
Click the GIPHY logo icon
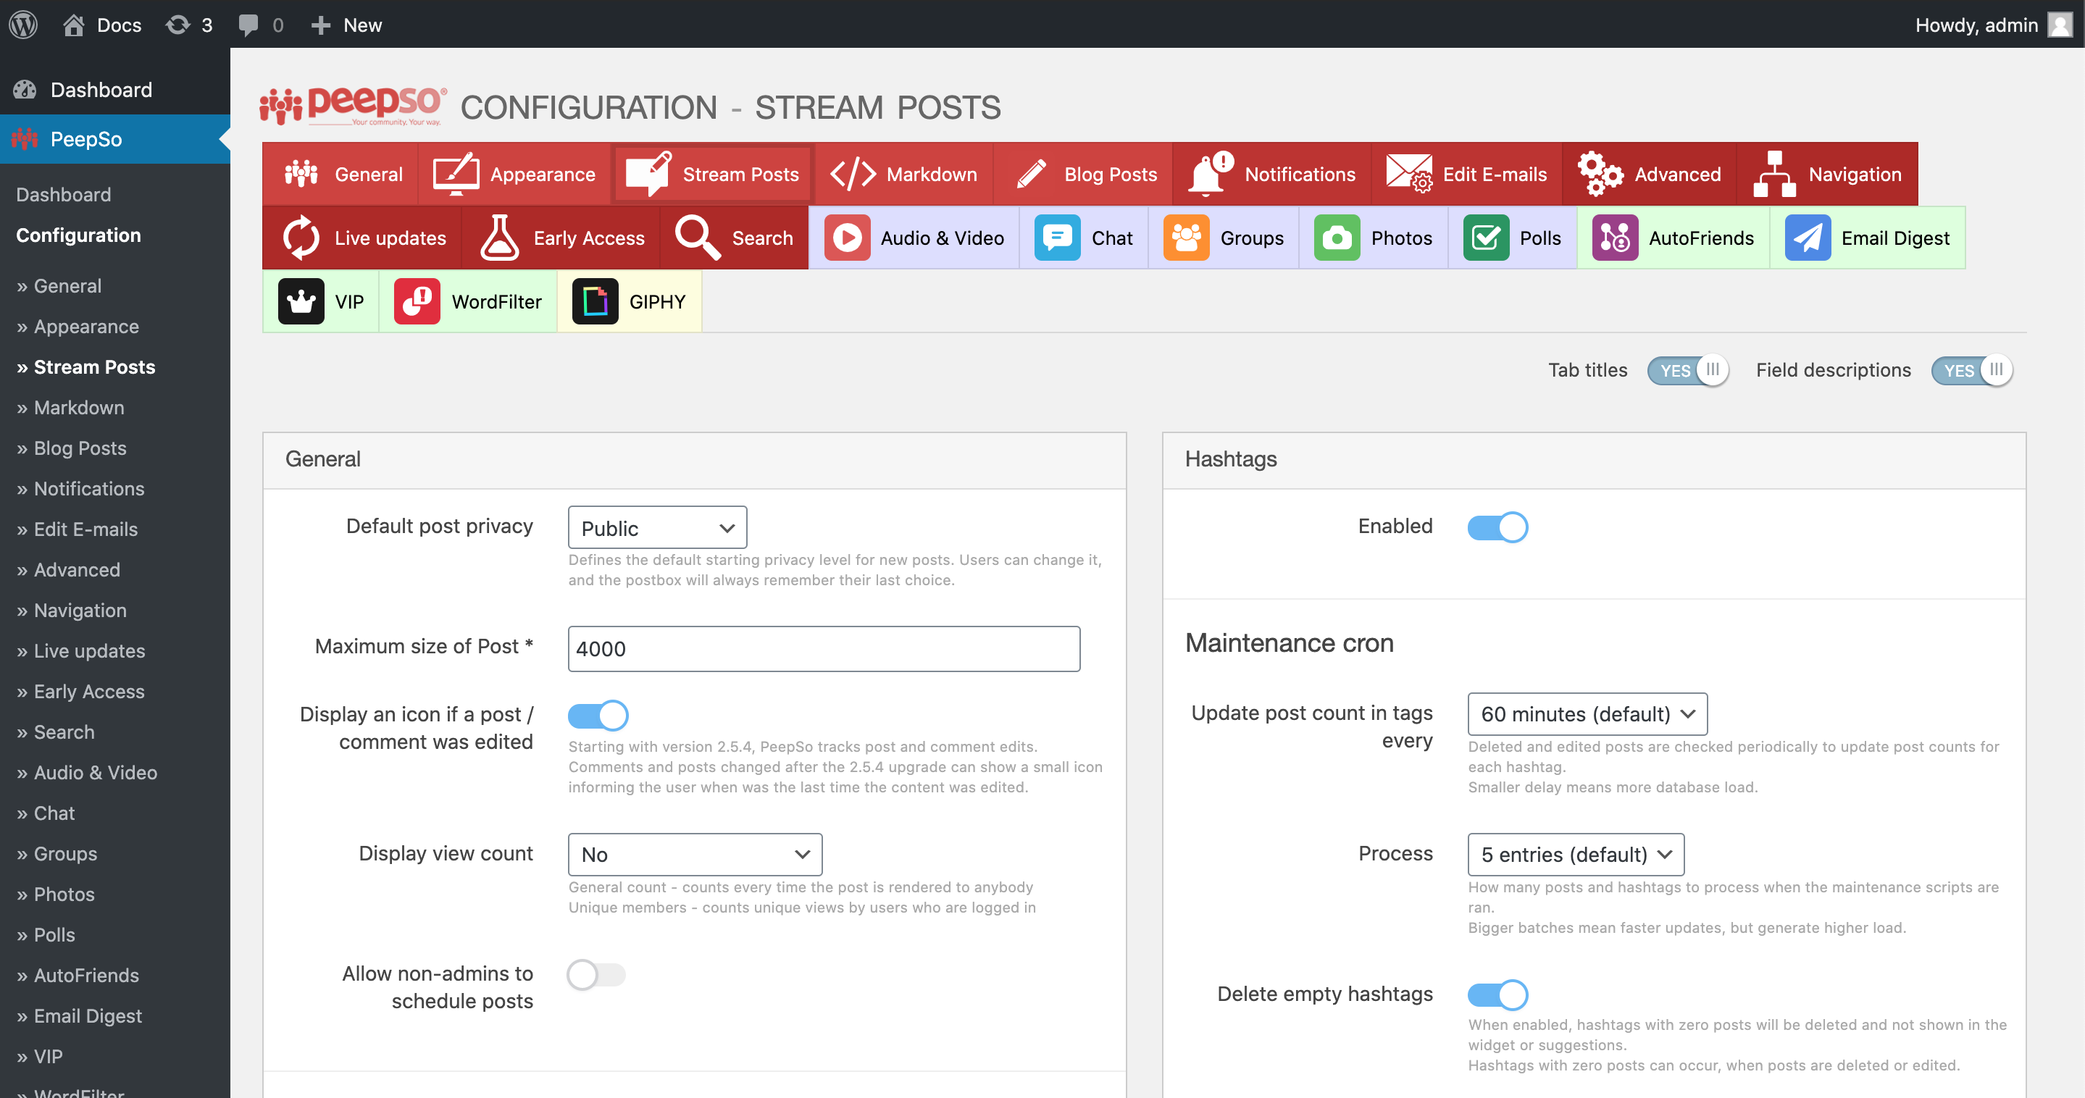[595, 301]
